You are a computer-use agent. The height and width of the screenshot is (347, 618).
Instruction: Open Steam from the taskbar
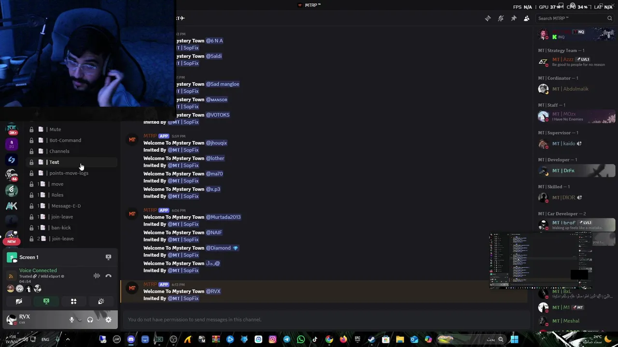371,339
